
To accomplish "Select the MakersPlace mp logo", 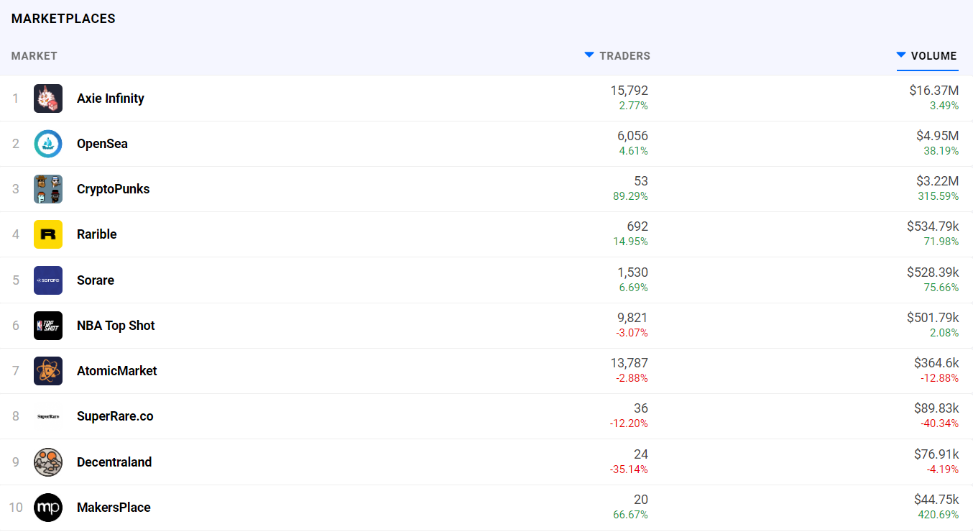I will pos(48,508).
